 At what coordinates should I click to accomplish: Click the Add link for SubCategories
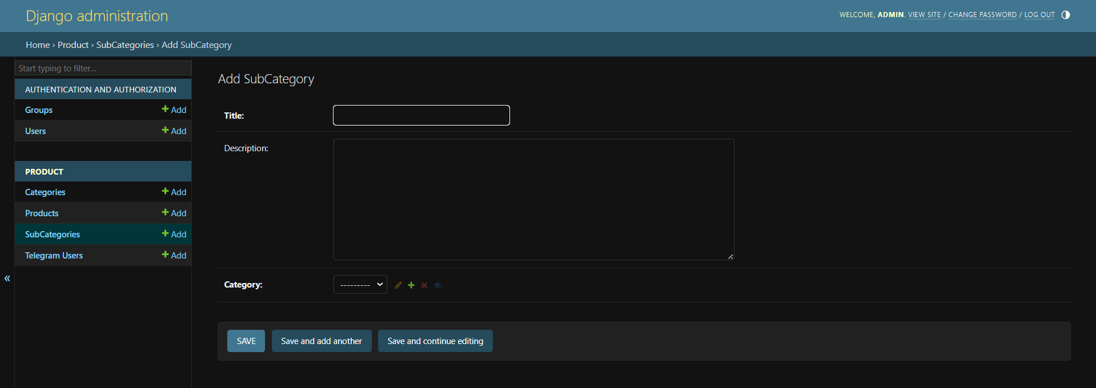(x=174, y=234)
